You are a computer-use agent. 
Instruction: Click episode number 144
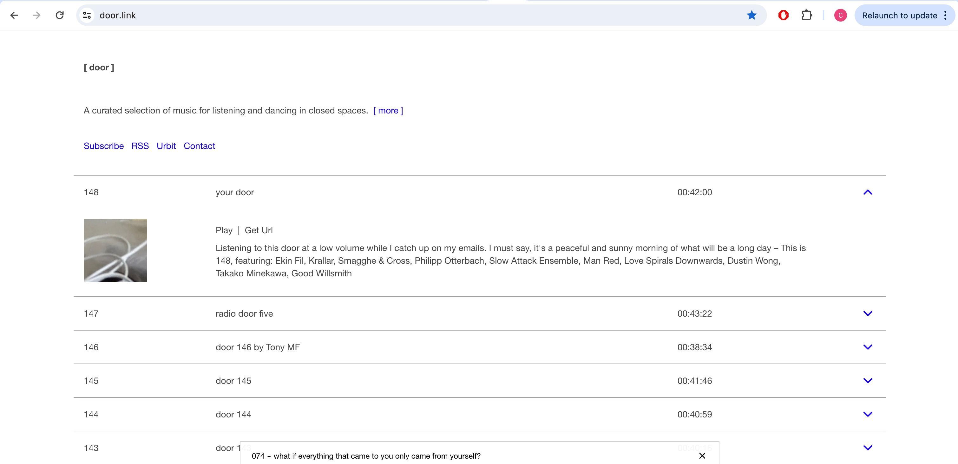pos(91,415)
